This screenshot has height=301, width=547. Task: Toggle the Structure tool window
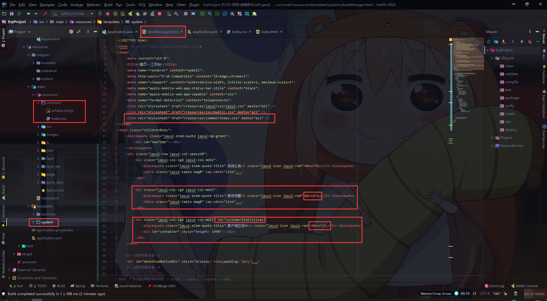(3, 168)
